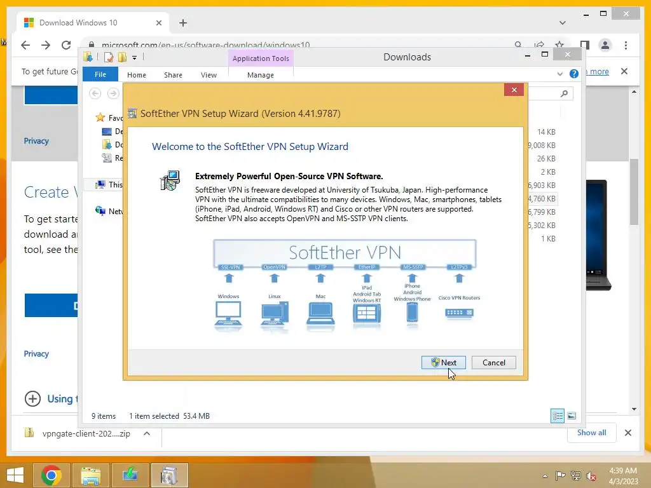
Task: Open the download item options chevron
Action: click(x=147, y=433)
